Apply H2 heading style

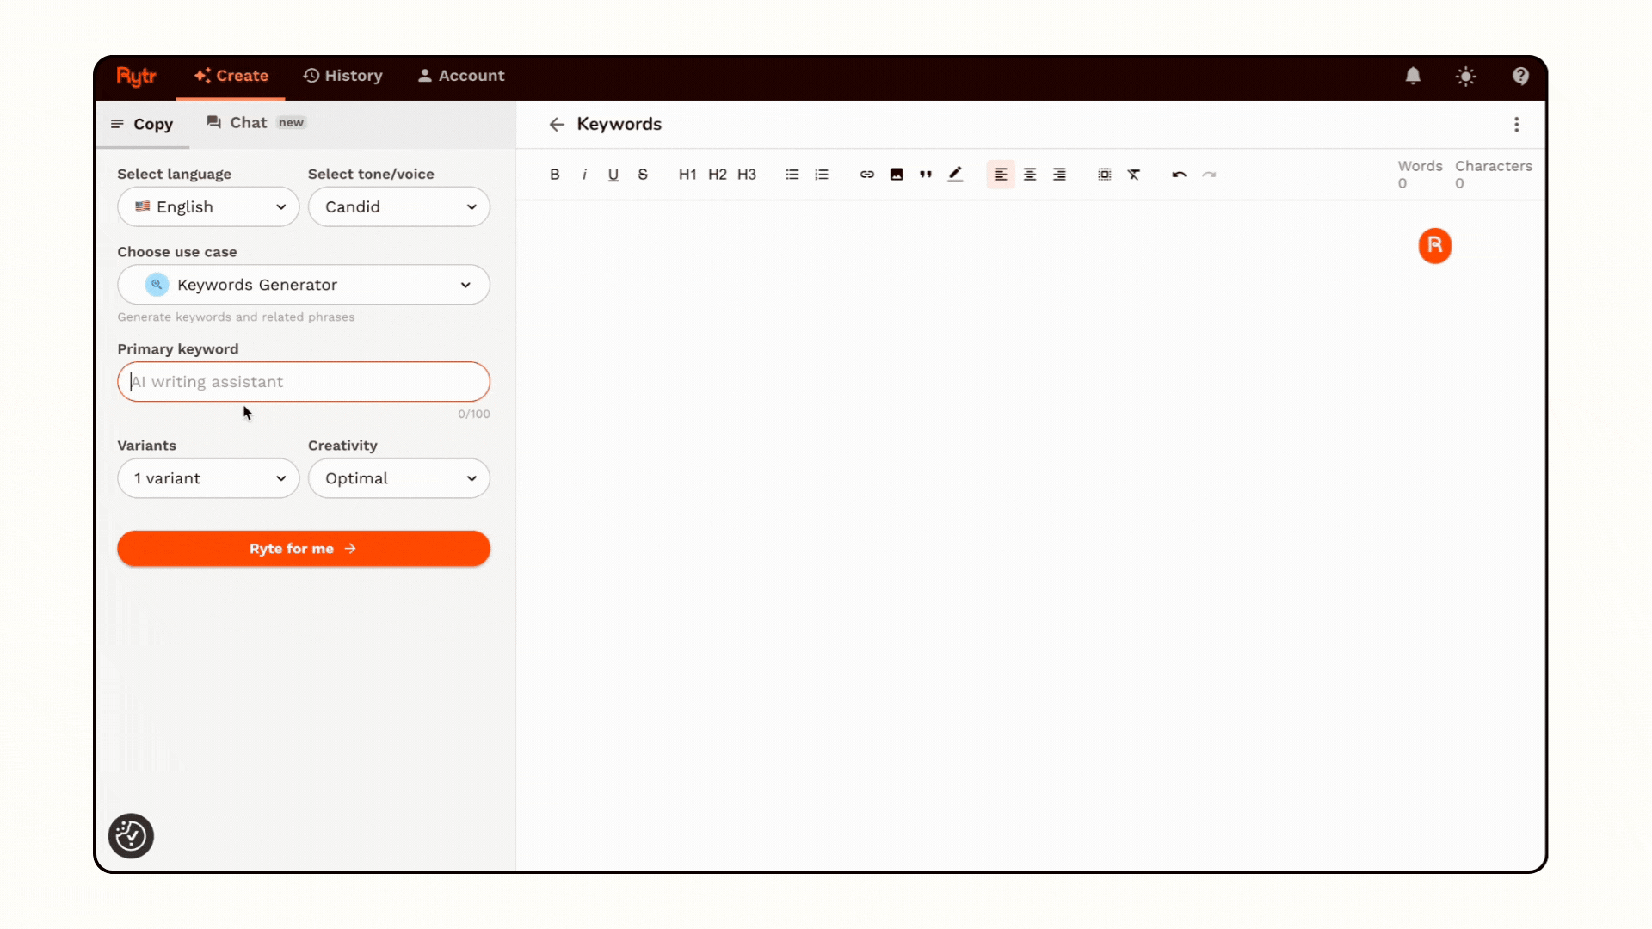click(717, 174)
